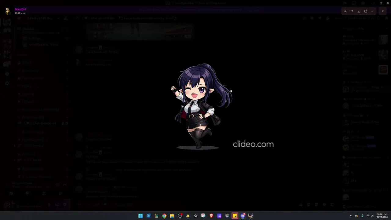Open League of Legends from the taskbar
Viewport: 391px width, 220px height.
[x=156, y=216]
